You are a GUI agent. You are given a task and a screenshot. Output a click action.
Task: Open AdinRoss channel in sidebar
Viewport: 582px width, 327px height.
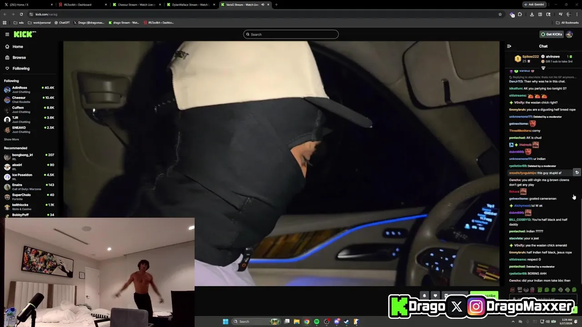pyautogui.click(x=29, y=89)
